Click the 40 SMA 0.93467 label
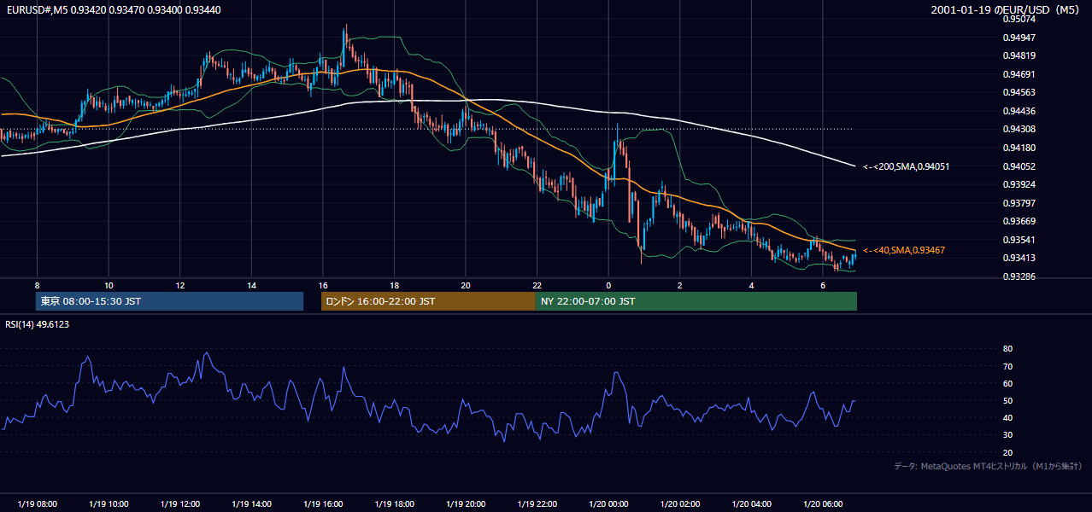 click(x=904, y=250)
